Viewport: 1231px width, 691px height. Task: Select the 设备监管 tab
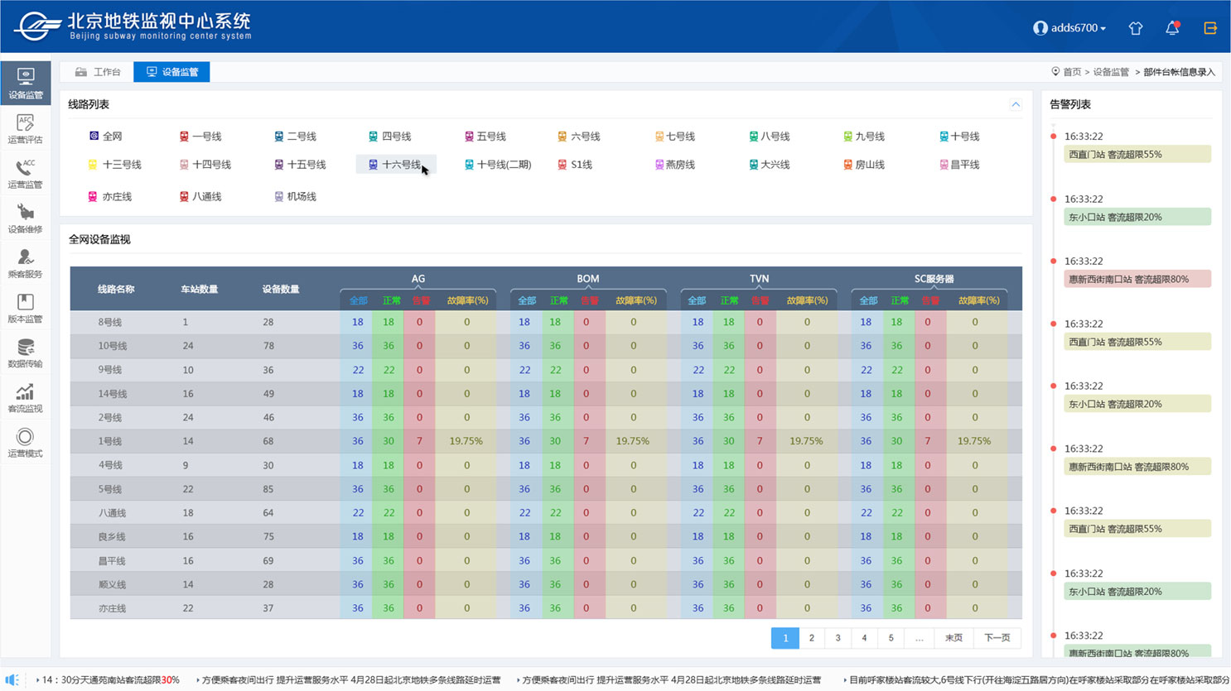click(x=172, y=72)
